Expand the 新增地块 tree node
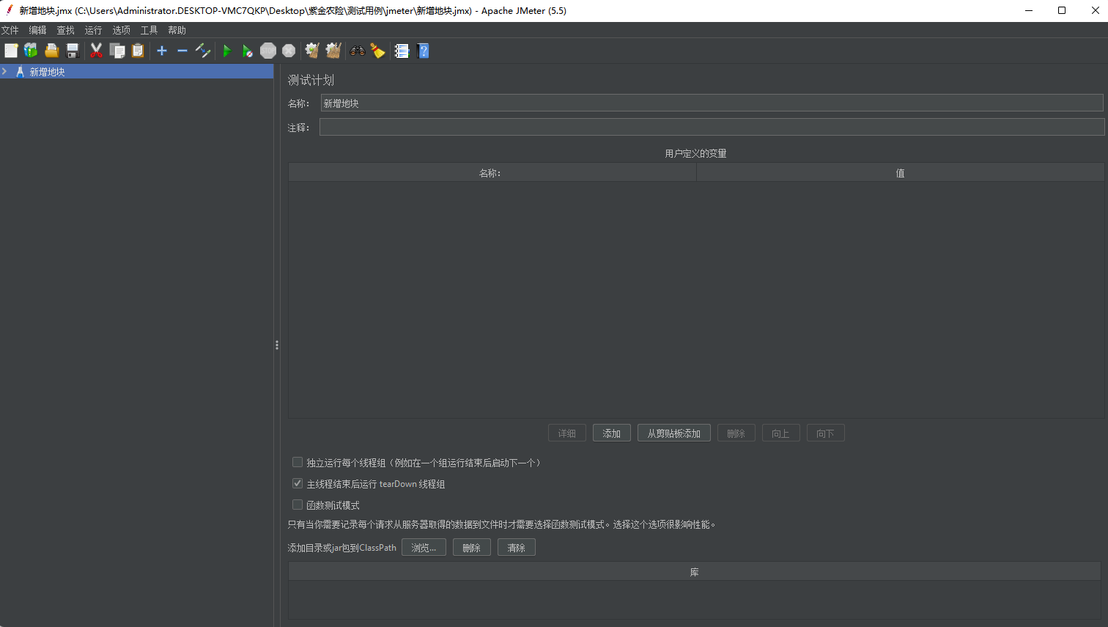The height and width of the screenshot is (627, 1108). tap(5, 72)
